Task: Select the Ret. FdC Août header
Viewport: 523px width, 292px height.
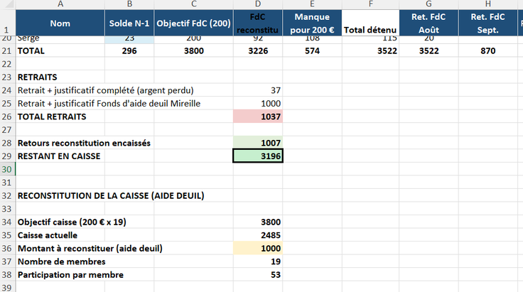Action: [x=429, y=23]
